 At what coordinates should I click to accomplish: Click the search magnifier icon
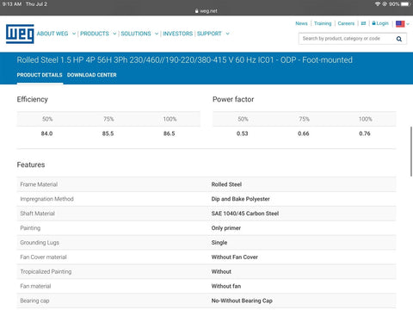(399, 39)
